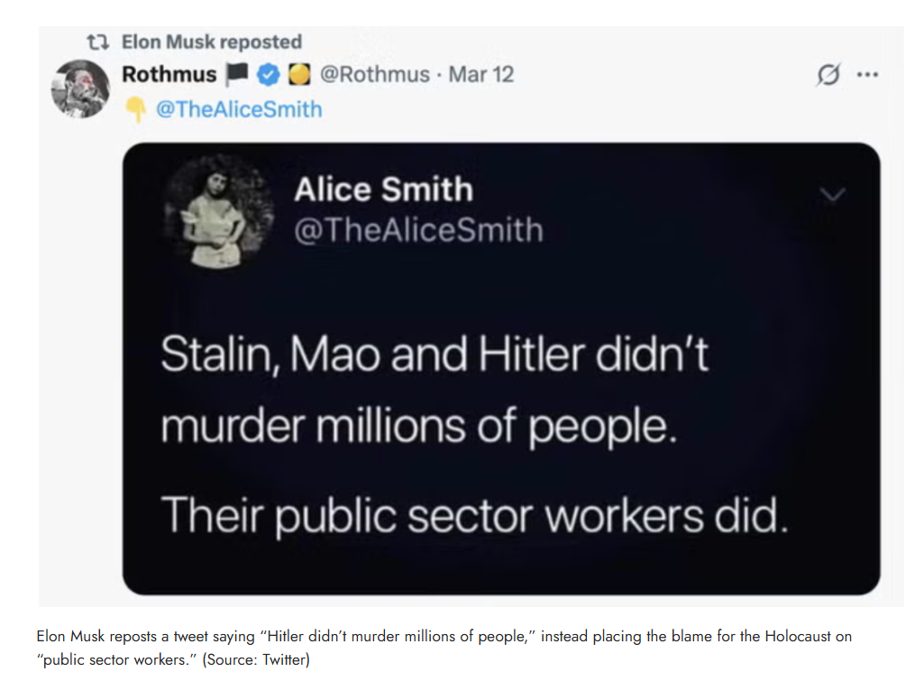The image size is (924, 681).
Task: Click the gold coin badge icon
Action: tap(299, 74)
